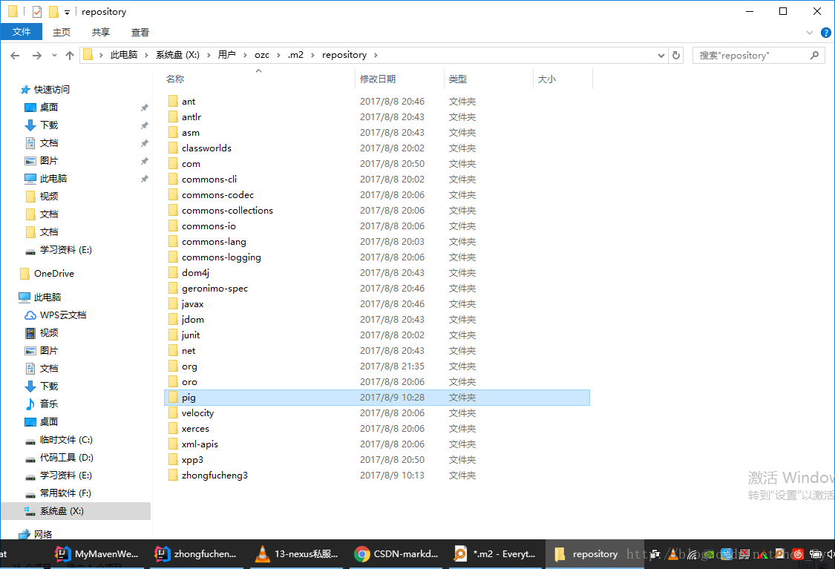Select the commons-collections folder

[227, 210]
